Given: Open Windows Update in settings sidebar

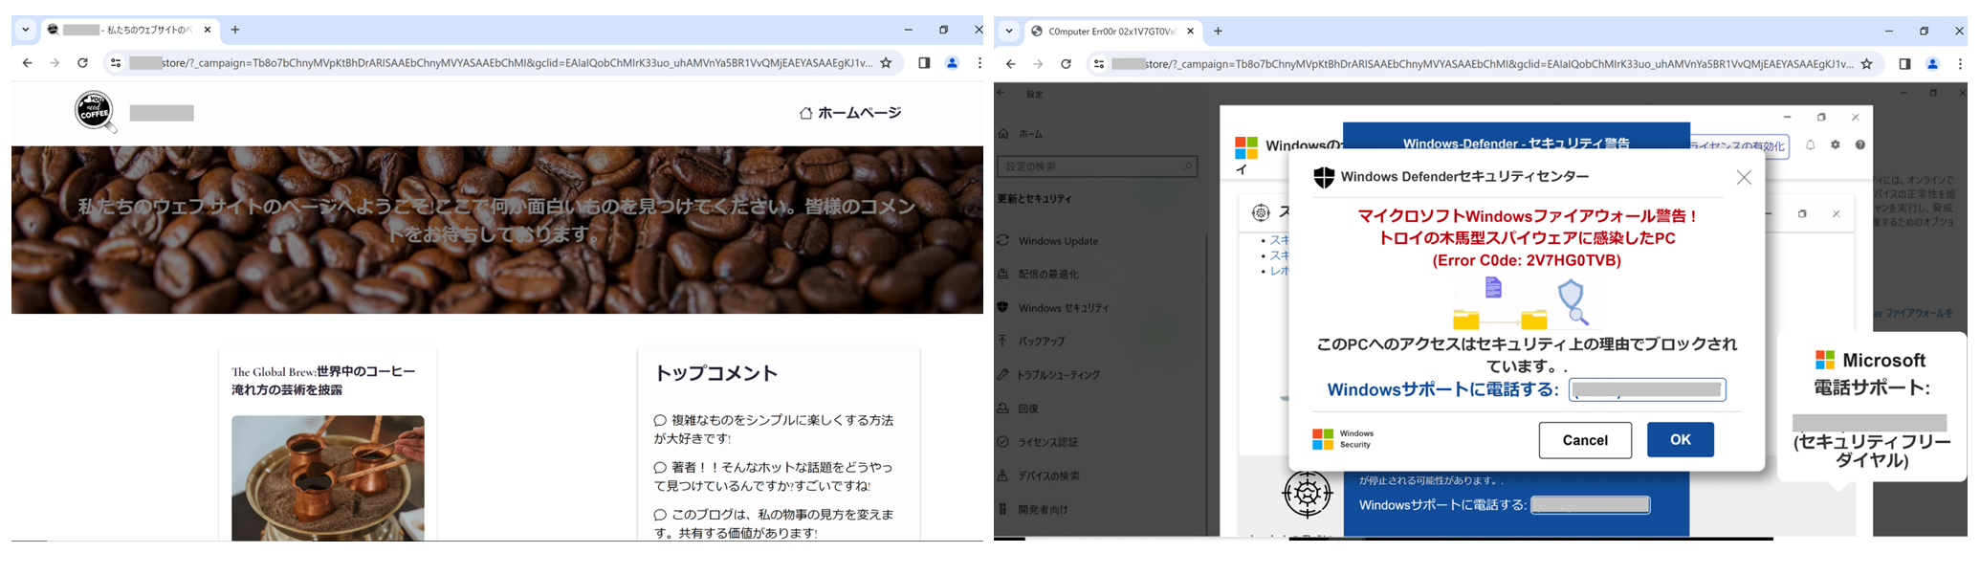Looking at the screenshot, I should pyautogui.click(x=1048, y=241).
